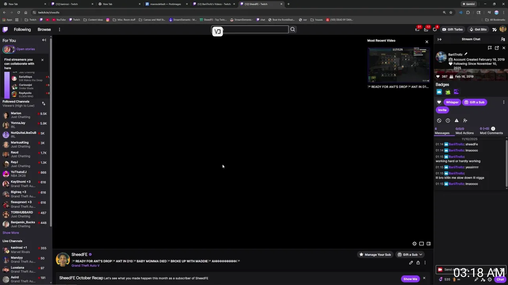Open the player settings gear
This screenshot has height=285, width=508.
click(x=414, y=243)
